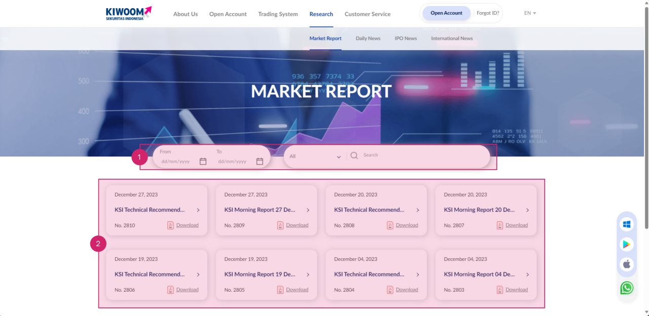This screenshot has width=649, height=316.
Task: Click PDF icon for report No. 2810
Action: tap(170, 225)
